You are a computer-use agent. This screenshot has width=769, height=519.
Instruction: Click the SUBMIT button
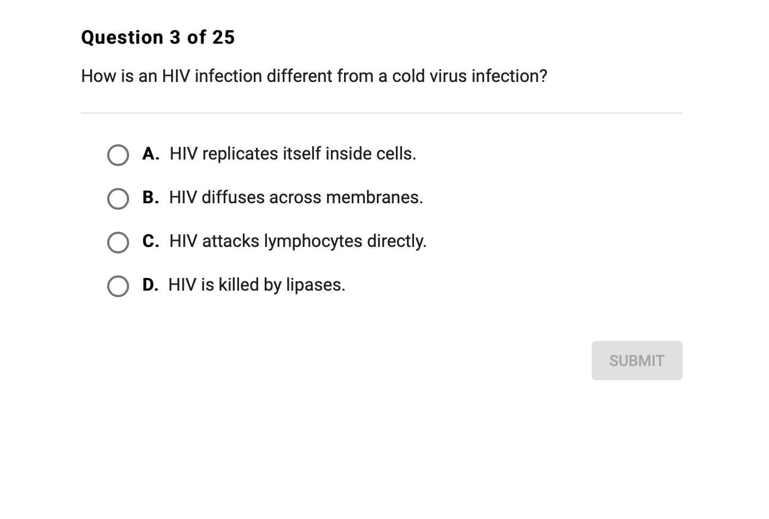(x=637, y=361)
